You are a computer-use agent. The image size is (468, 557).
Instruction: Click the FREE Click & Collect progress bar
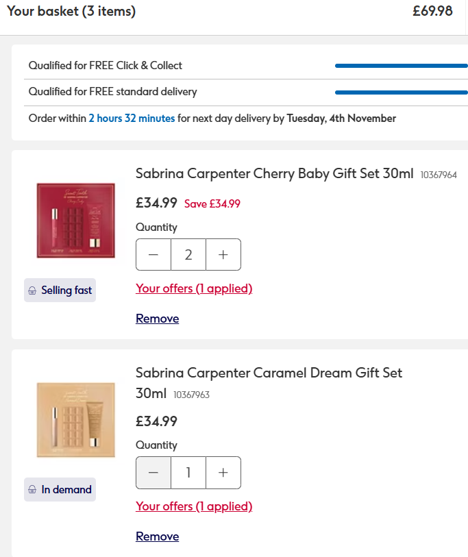point(401,66)
